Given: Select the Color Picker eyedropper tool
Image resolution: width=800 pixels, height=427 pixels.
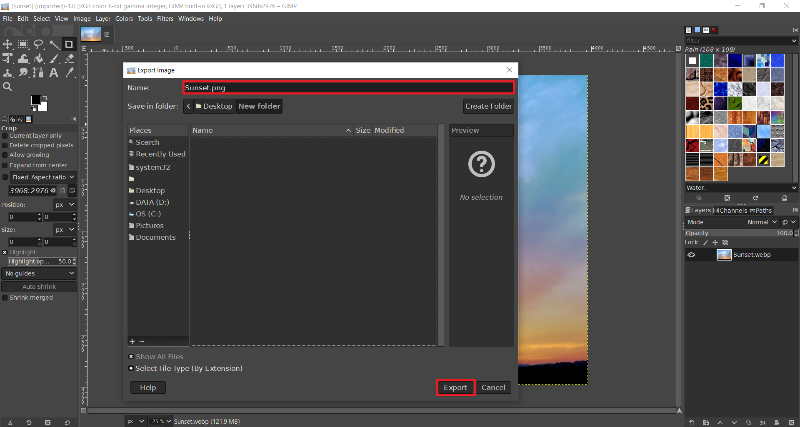Looking at the screenshot, I should tap(70, 73).
